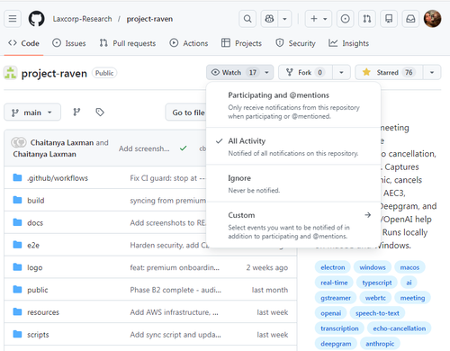Select the All Activity watch option
Viewport: 450px width, 351px height.
[x=293, y=147]
